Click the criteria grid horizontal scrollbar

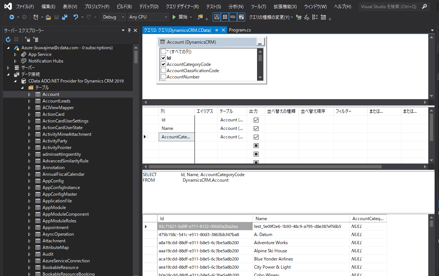pos(265,167)
